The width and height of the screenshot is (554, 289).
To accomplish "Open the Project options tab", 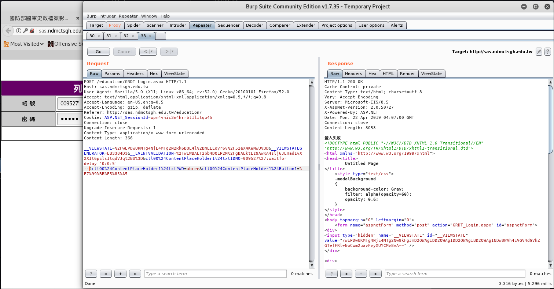I will (x=337, y=25).
